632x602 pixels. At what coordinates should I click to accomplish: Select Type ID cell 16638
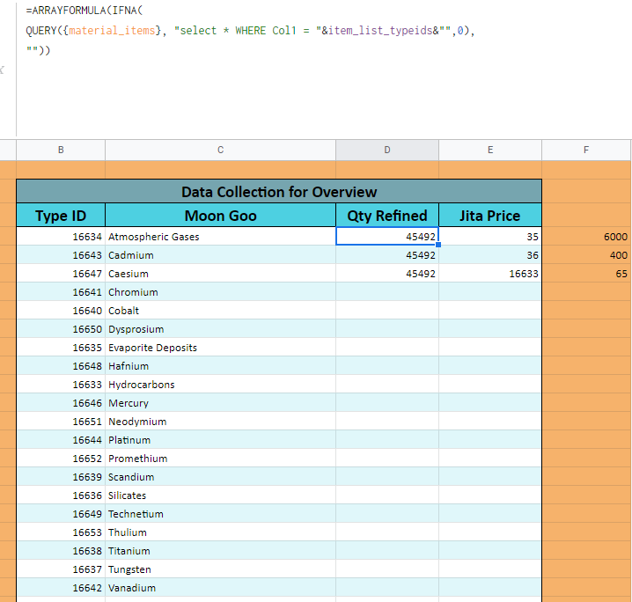tap(61, 551)
